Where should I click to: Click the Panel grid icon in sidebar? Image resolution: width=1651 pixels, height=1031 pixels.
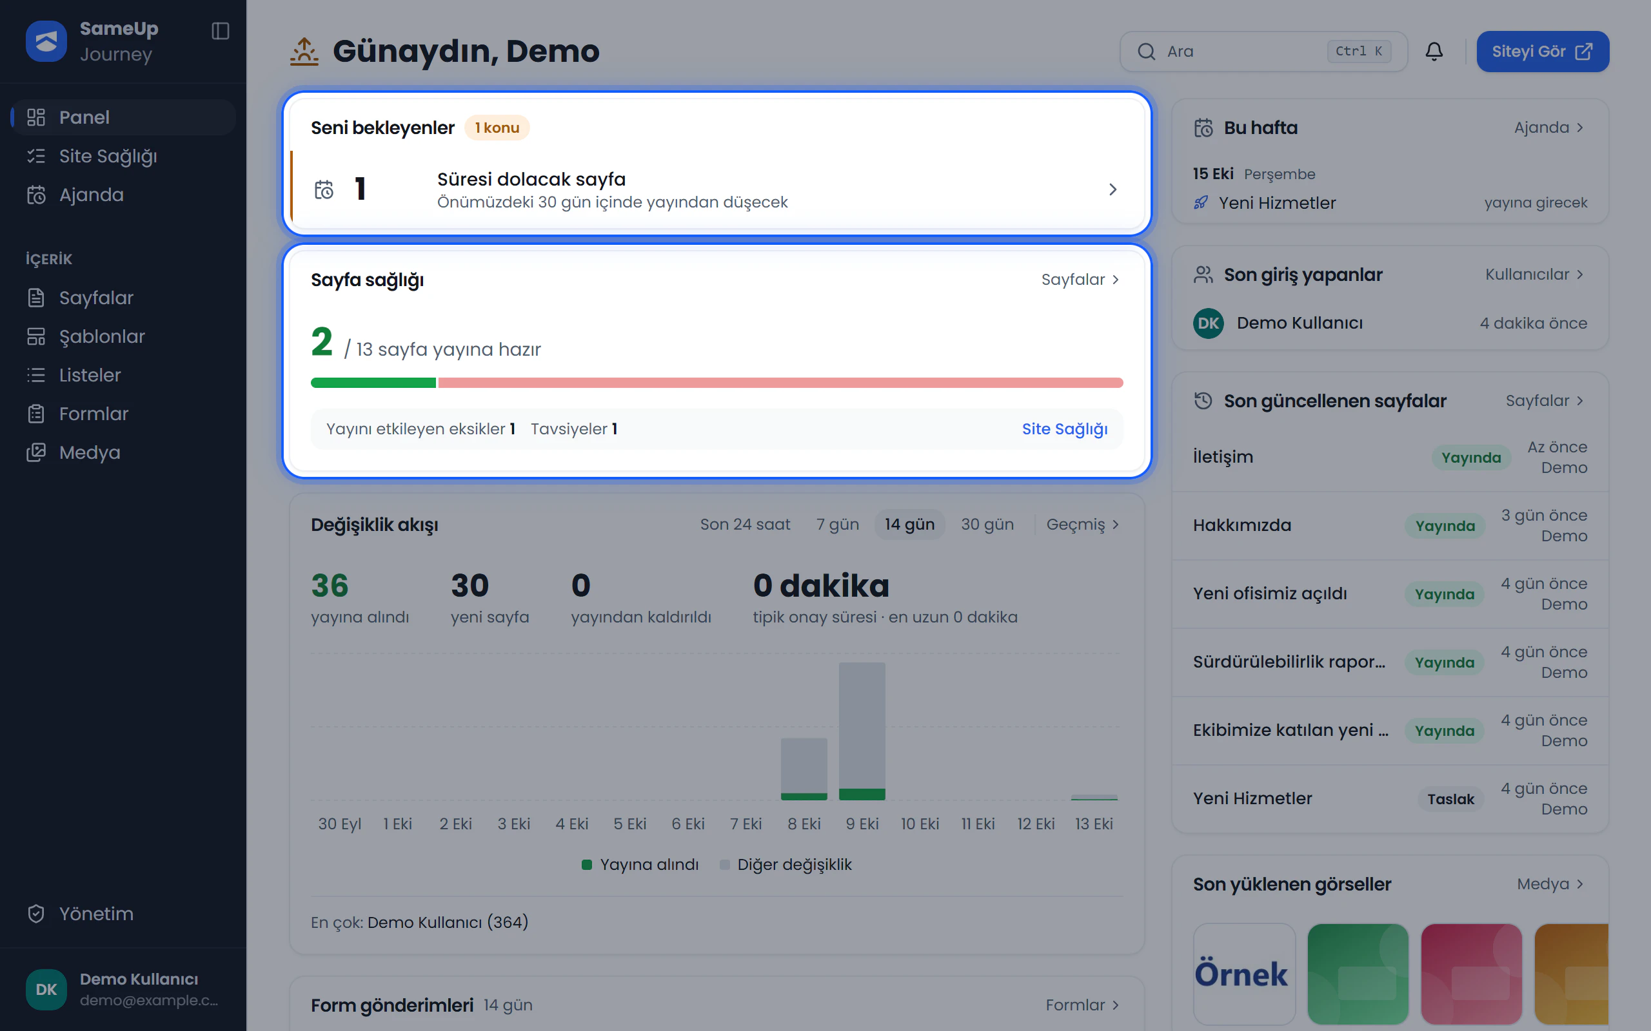[36, 117]
